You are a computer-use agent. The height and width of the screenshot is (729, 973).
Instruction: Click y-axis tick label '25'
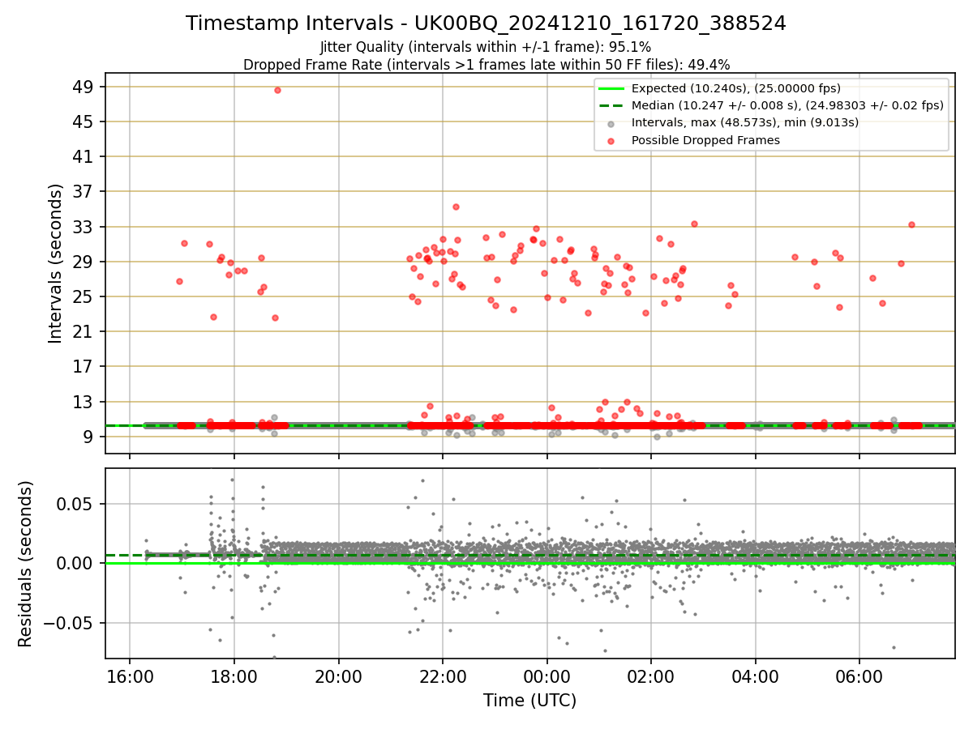pos(84,296)
